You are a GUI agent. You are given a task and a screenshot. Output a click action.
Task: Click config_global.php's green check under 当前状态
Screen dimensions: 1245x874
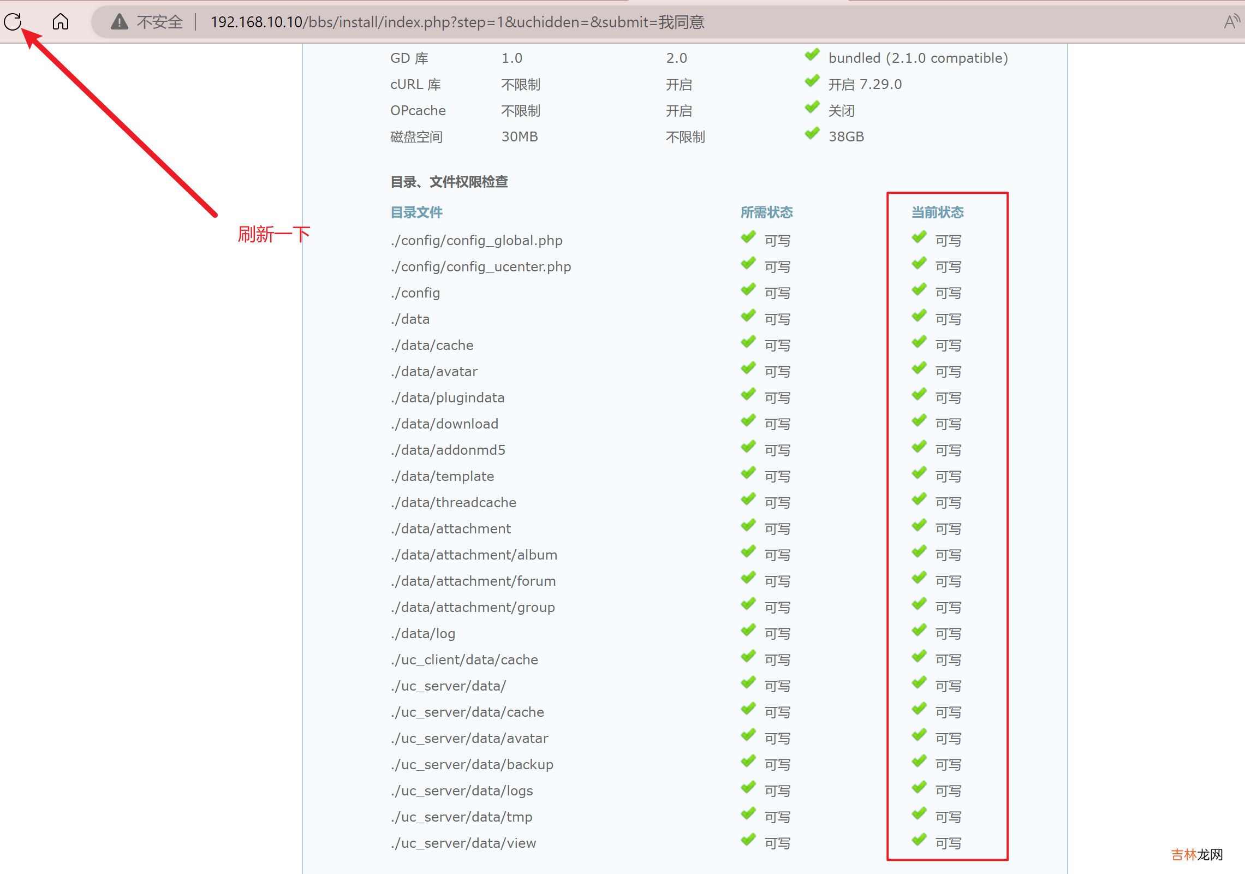(x=919, y=237)
